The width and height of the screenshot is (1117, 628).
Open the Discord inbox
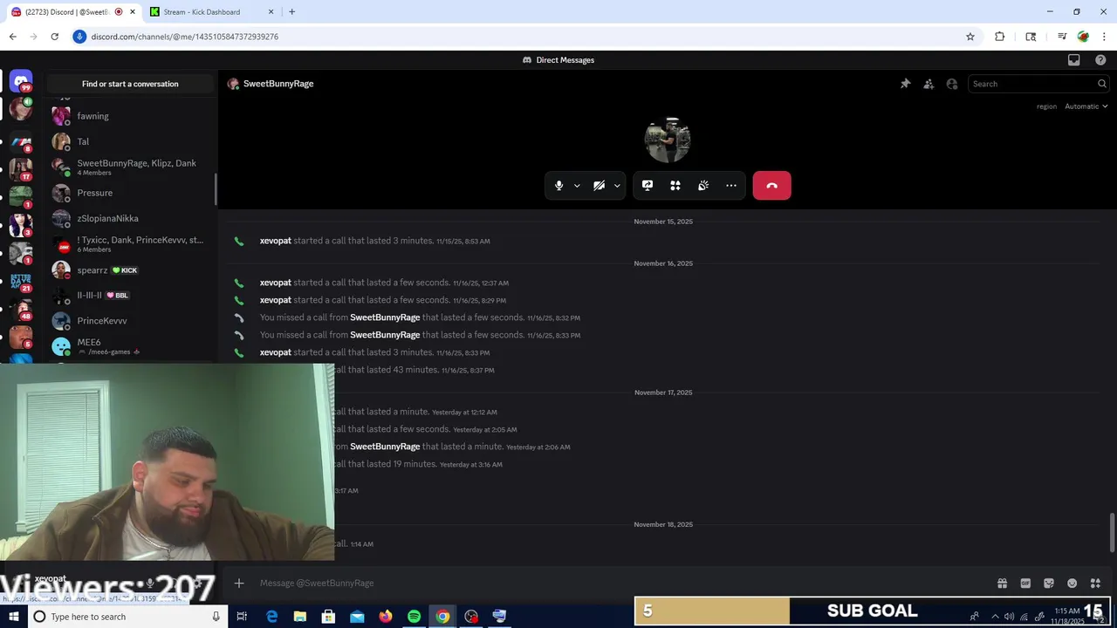tap(1074, 60)
